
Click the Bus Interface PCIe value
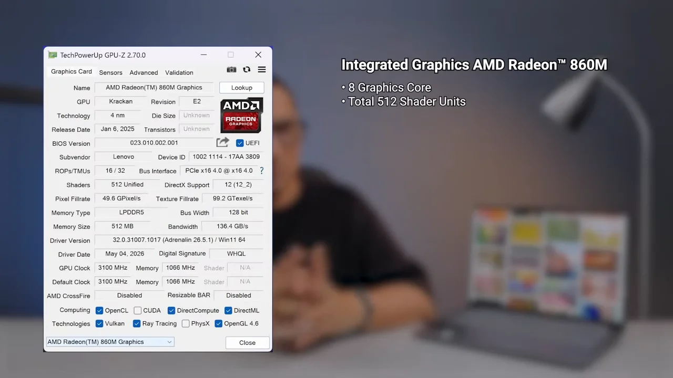219,171
